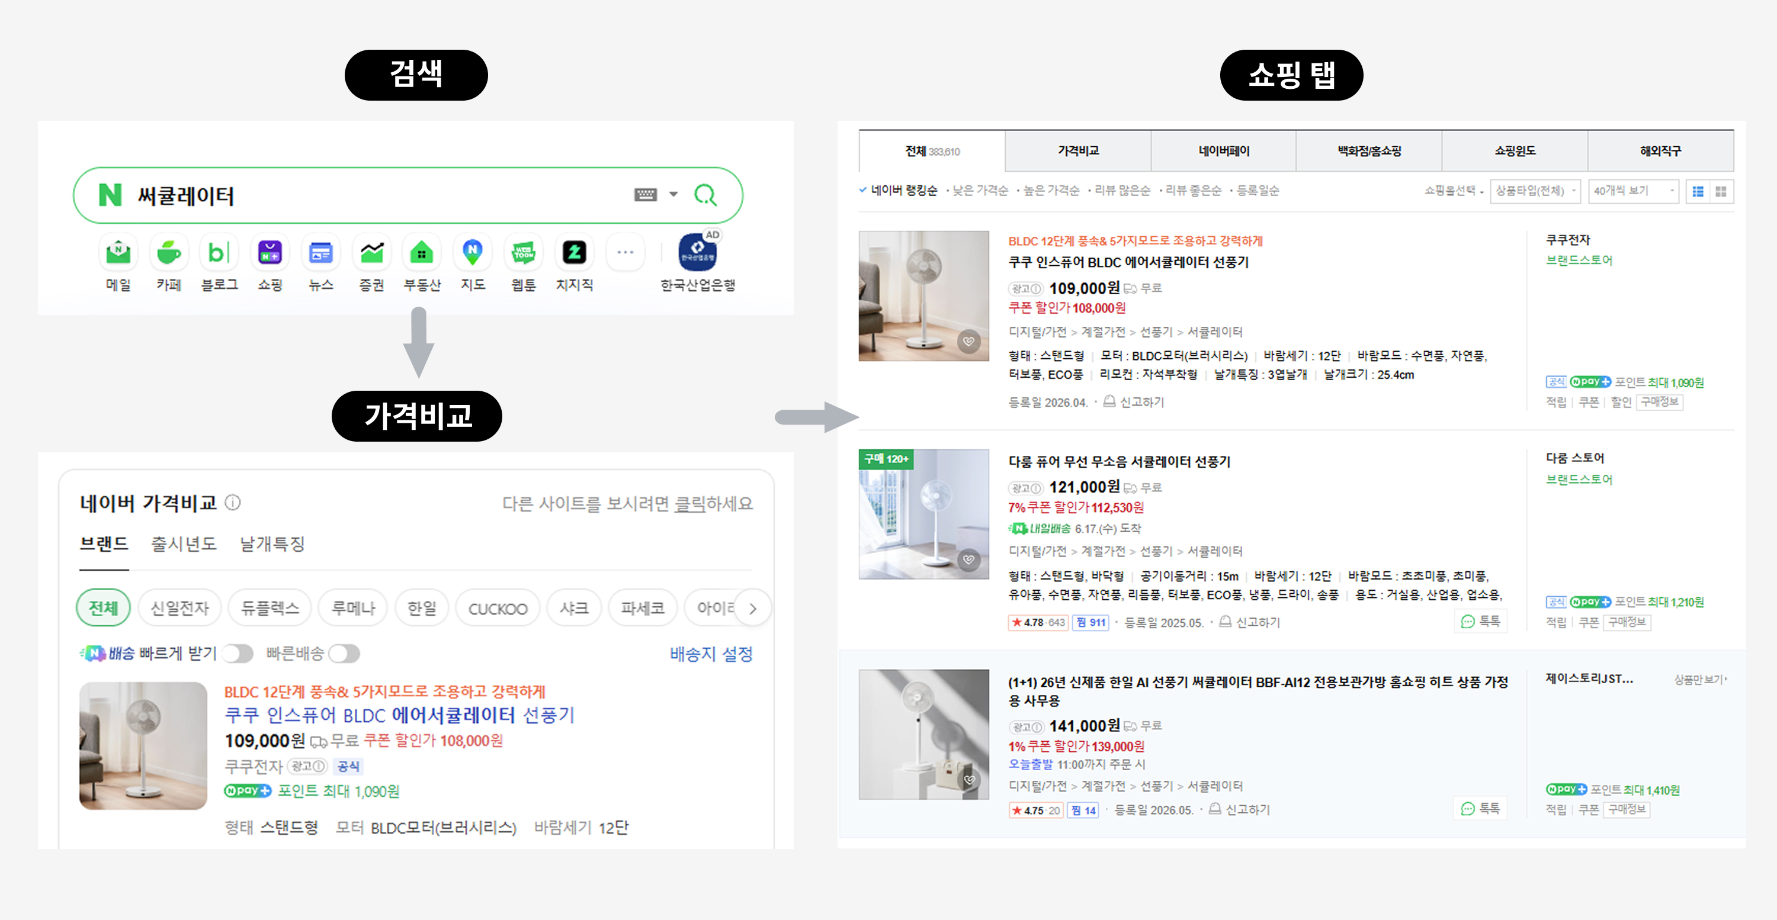The height and width of the screenshot is (920, 1777).
Task: Select the 전체 383,610 shopping tab
Action: click(x=932, y=151)
